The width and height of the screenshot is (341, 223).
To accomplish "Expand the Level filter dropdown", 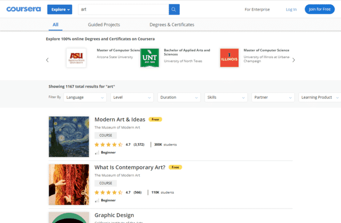I will pyautogui.click(x=132, y=98).
